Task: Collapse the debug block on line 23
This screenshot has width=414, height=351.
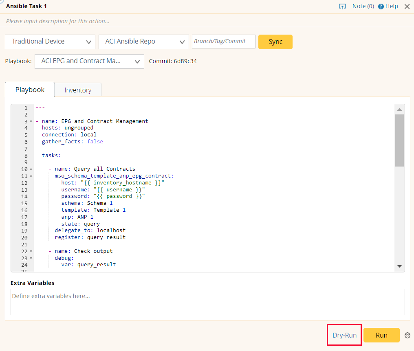Action: pos(31,258)
